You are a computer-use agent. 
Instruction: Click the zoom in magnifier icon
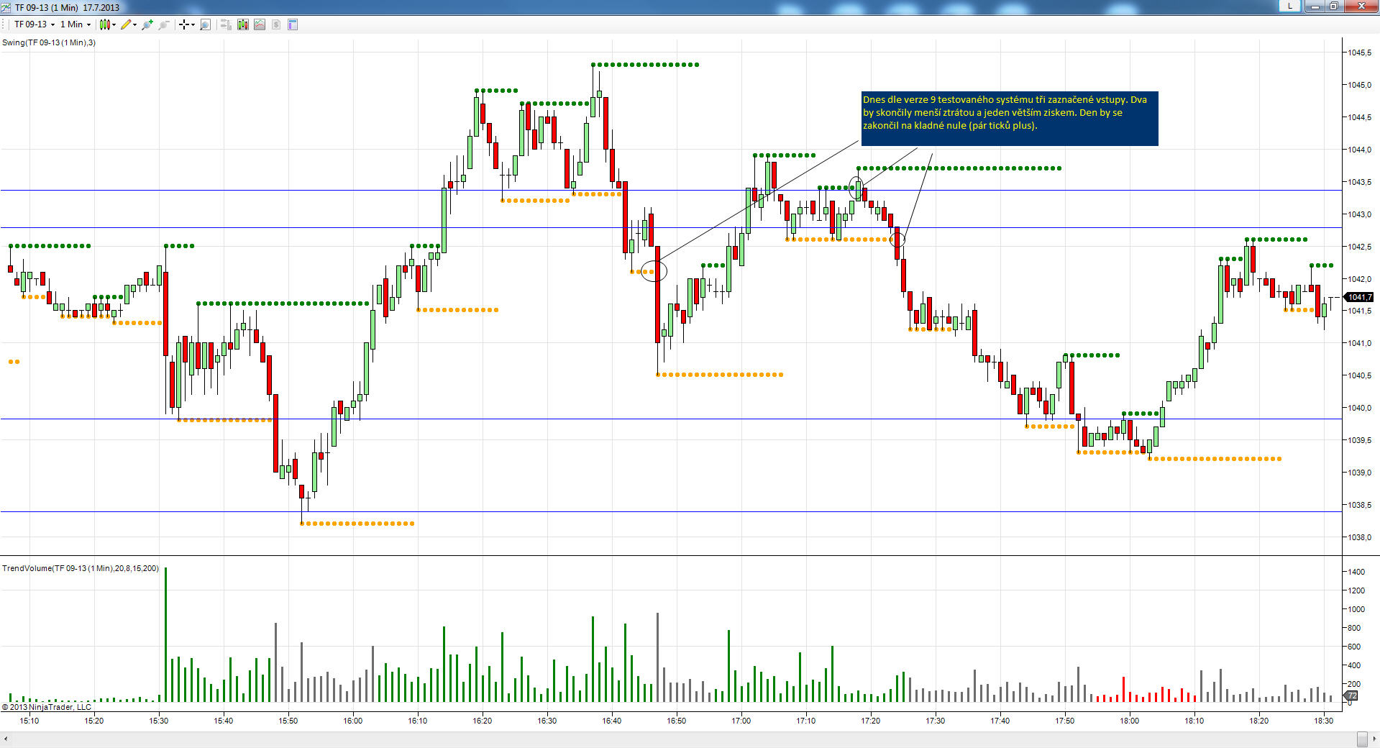pos(147,24)
